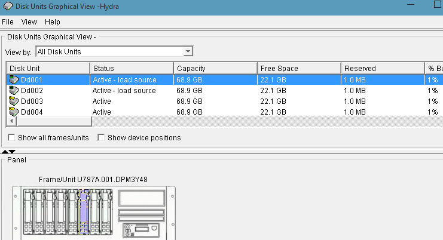Enable Show all frames/units checkbox

12,138
